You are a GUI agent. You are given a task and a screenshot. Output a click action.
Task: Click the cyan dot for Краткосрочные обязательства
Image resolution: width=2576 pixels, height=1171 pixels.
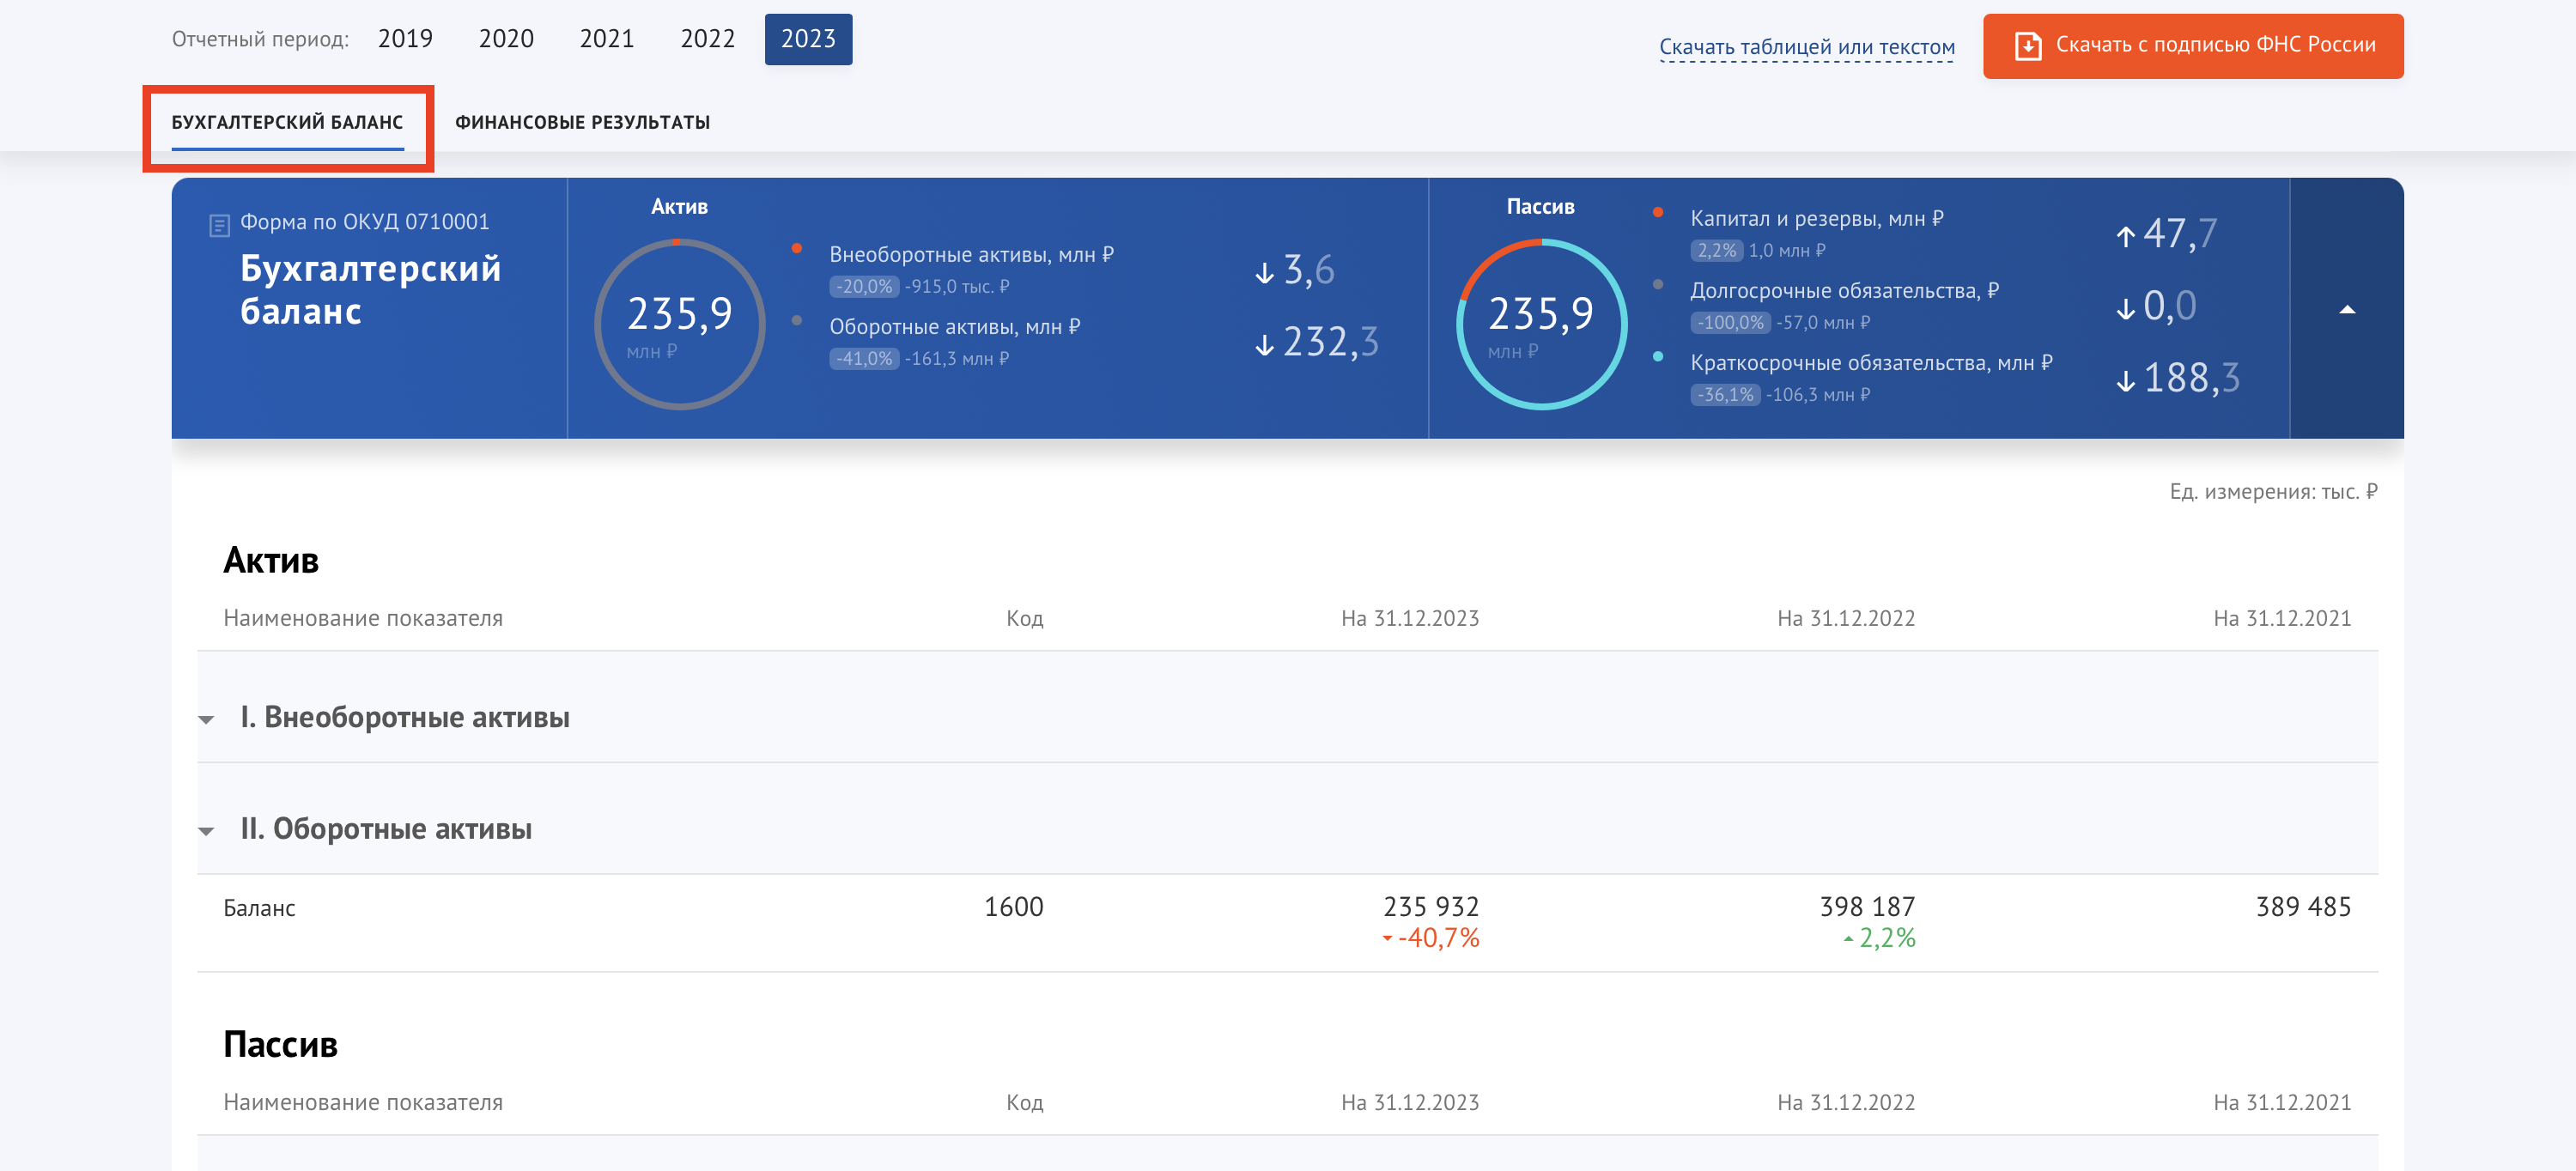point(1657,357)
